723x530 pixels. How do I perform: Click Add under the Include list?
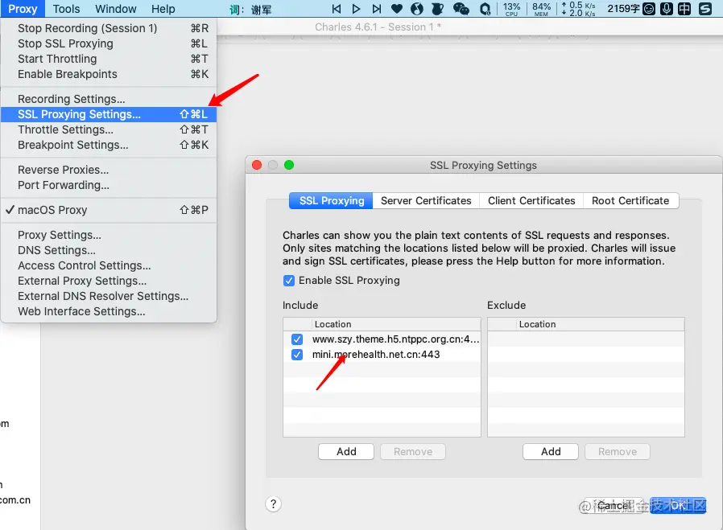(346, 452)
